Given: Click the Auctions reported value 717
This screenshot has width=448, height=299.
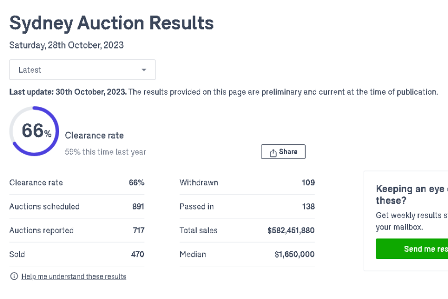Looking at the screenshot, I should click(139, 230).
